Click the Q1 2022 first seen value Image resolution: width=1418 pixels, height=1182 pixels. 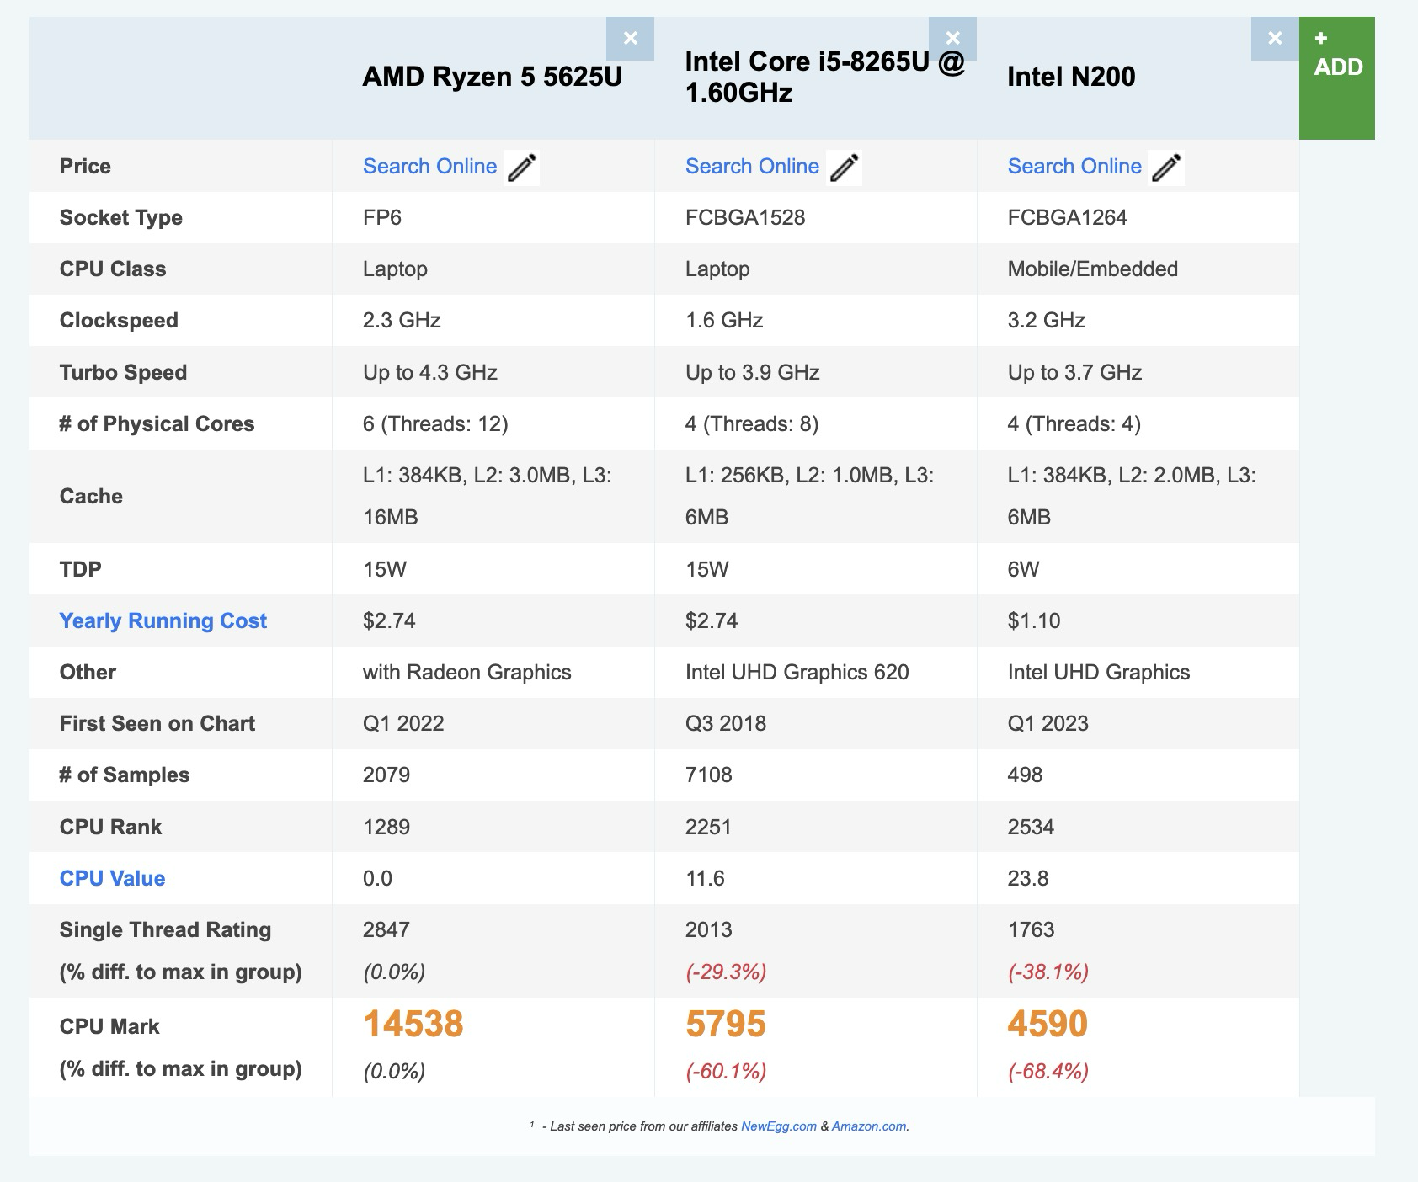pyautogui.click(x=403, y=723)
